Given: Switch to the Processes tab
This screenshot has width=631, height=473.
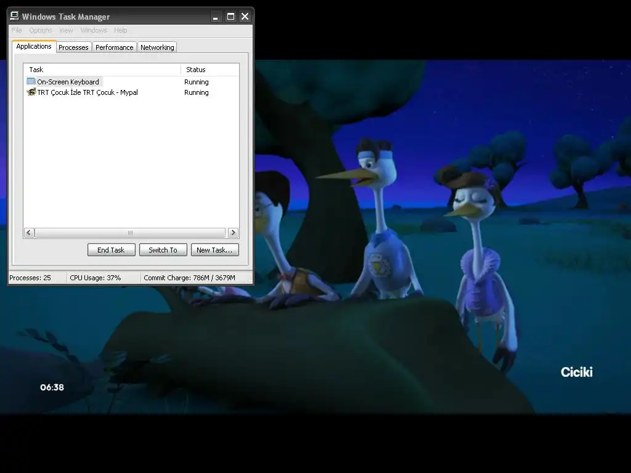Looking at the screenshot, I should [x=74, y=47].
